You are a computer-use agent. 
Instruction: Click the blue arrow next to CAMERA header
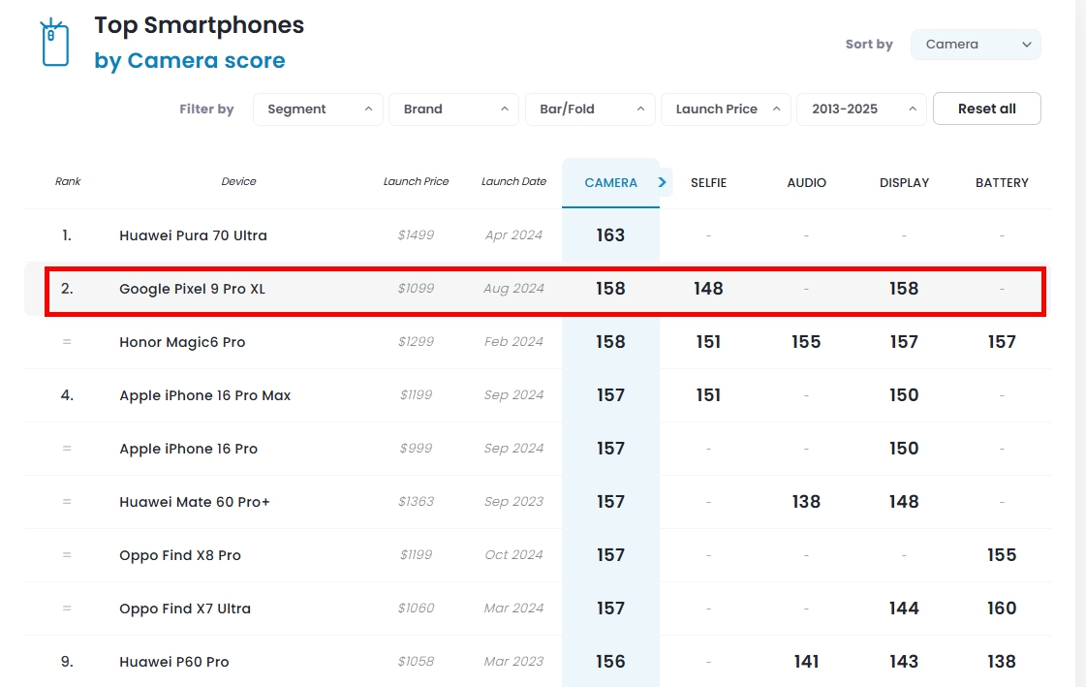click(663, 182)
